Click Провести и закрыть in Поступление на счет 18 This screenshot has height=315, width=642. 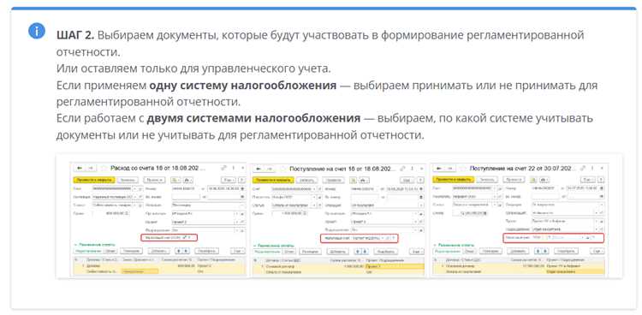pyautogui.click(x=274, y=181)
